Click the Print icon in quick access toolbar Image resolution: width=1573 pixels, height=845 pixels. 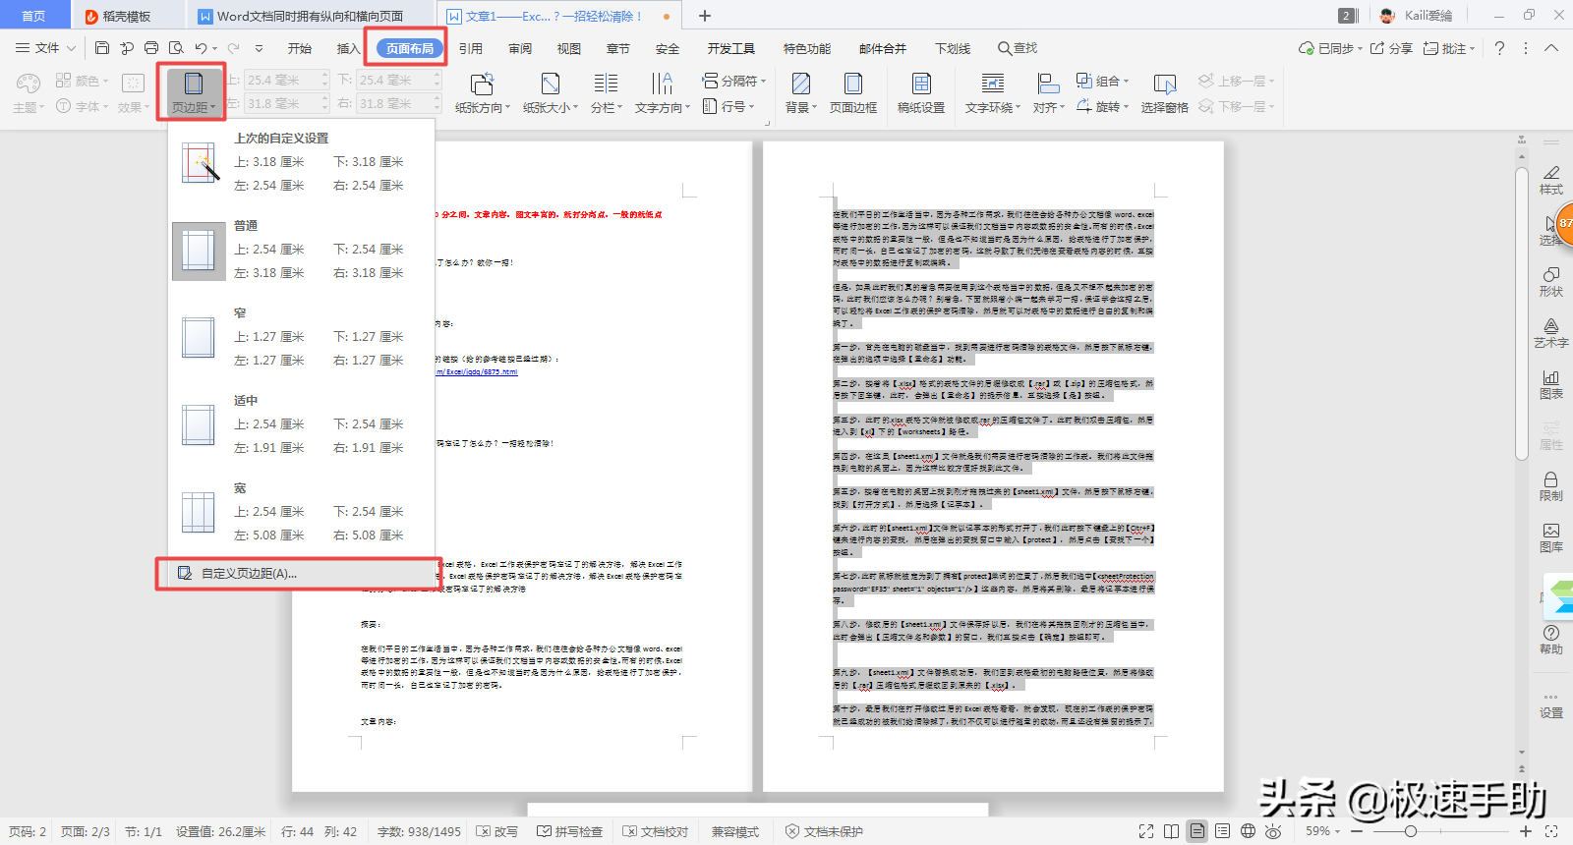click(x=151, y=48)
